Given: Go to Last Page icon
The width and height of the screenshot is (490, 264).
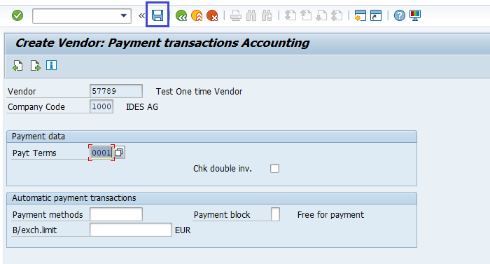Looking at the screenshot, I should (337, 15).
